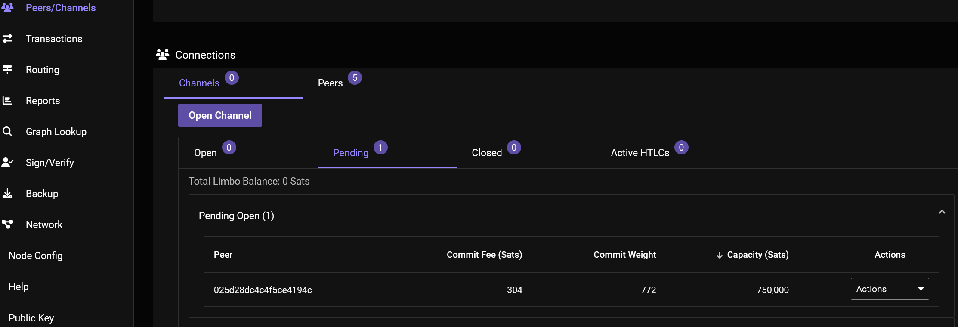
Task: Click the Routing signpost icon
Action: pyautogui.click(x=7, y=70)
